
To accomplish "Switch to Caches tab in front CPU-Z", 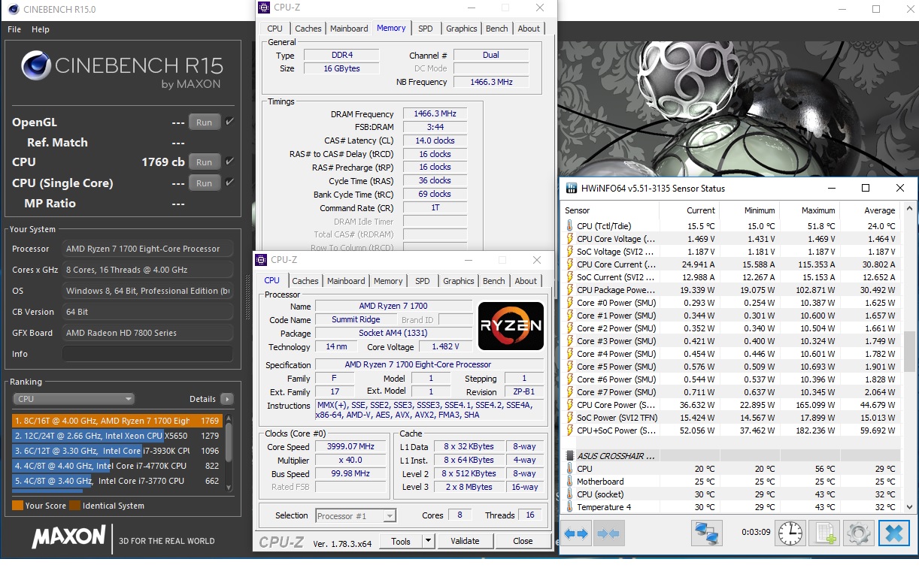I will coord(305,281).
